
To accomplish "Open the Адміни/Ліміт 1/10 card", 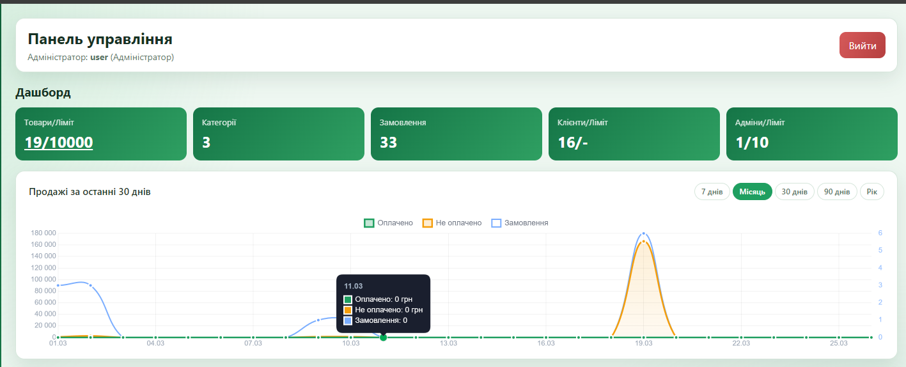I will [812, 134].
